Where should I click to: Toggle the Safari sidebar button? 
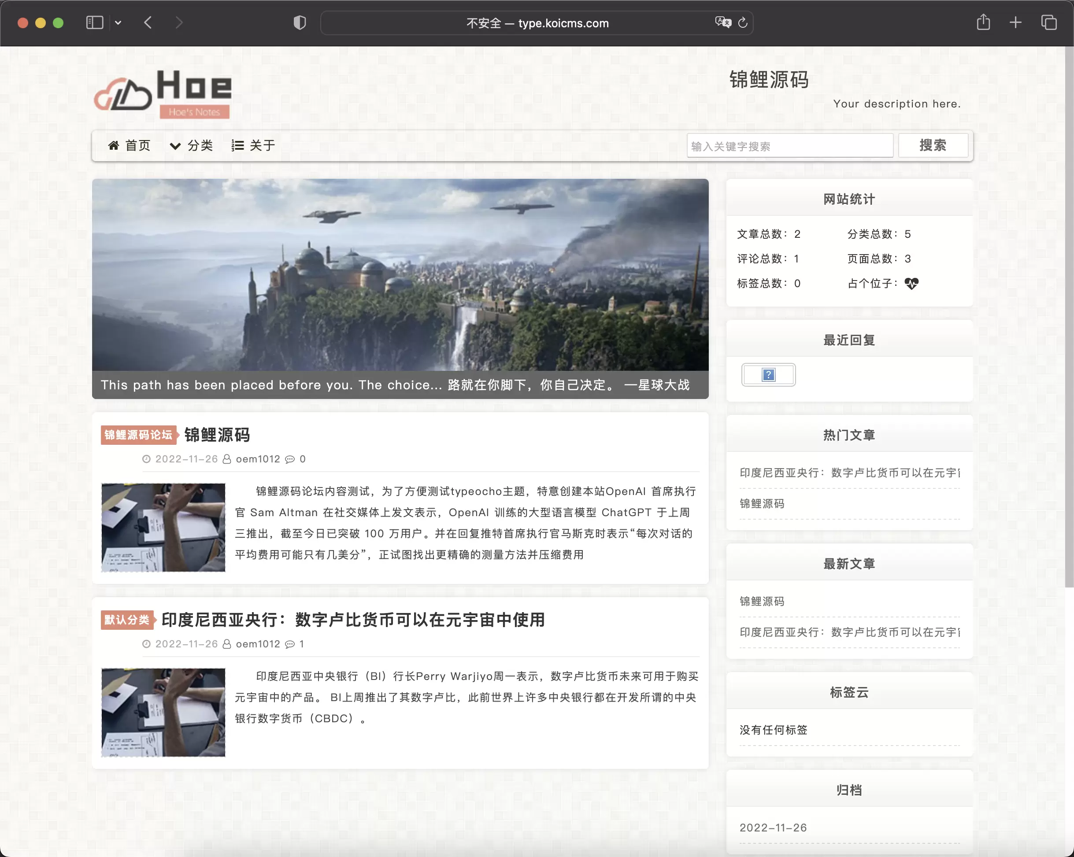(95, 22)
